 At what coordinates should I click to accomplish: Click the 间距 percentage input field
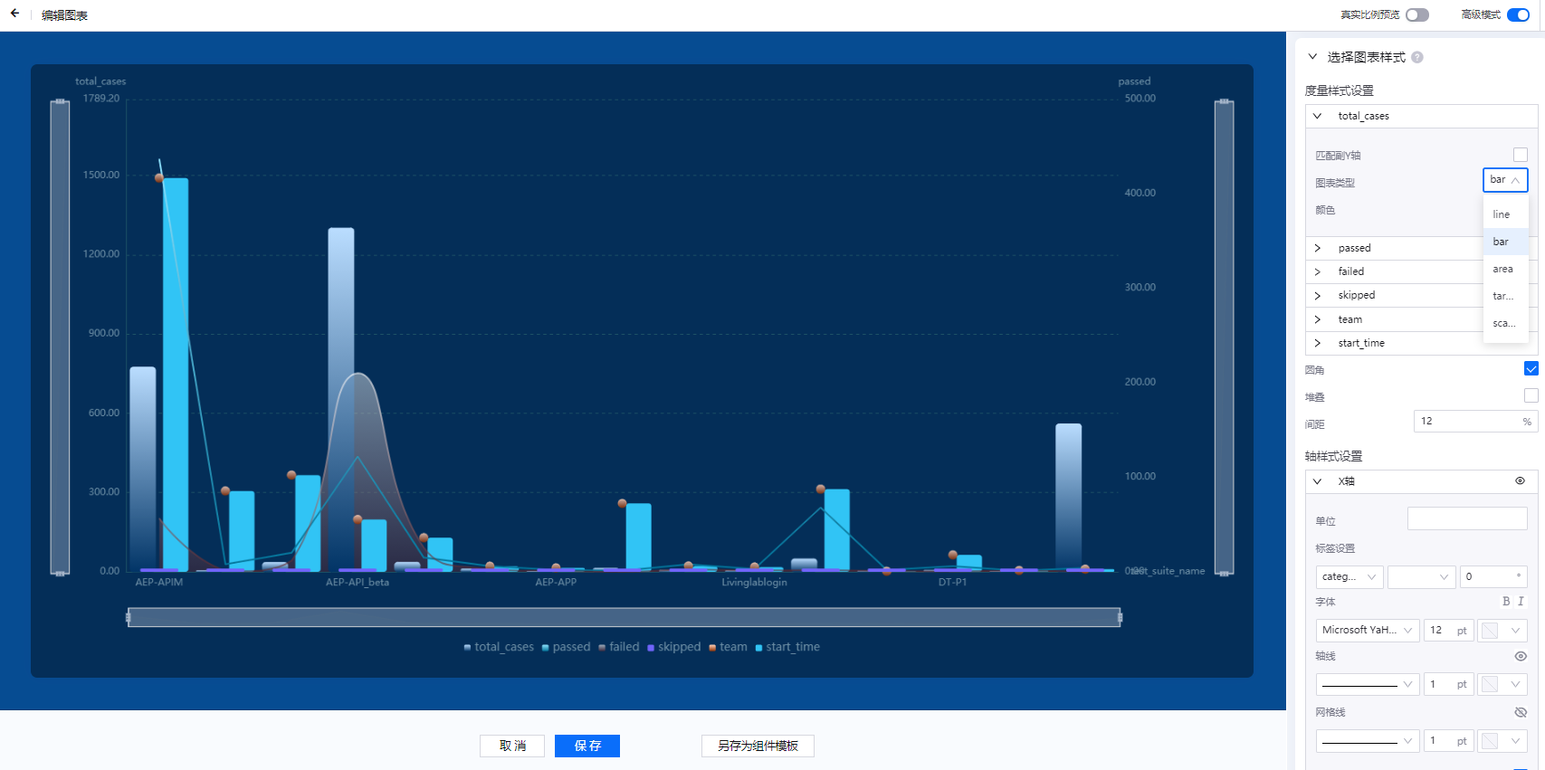click(1475, 421)
